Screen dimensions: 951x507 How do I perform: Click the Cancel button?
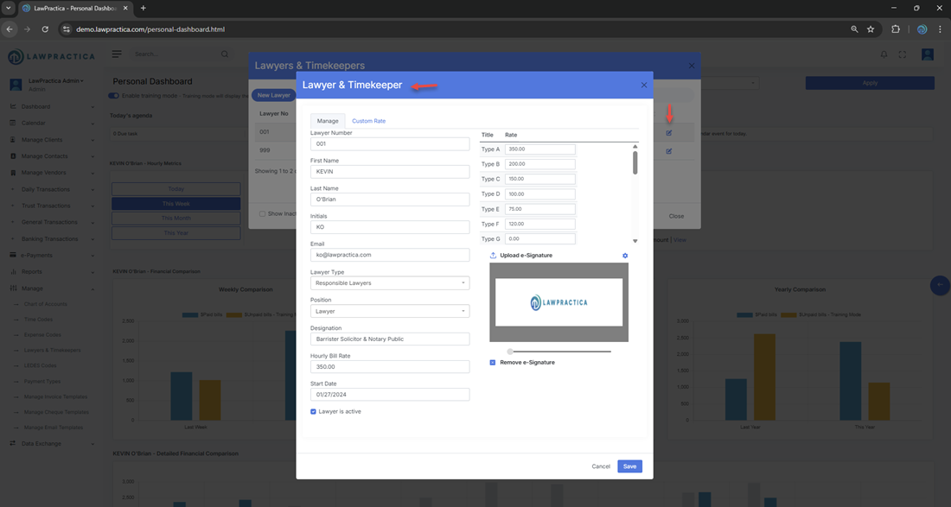[x=601, y=466]
